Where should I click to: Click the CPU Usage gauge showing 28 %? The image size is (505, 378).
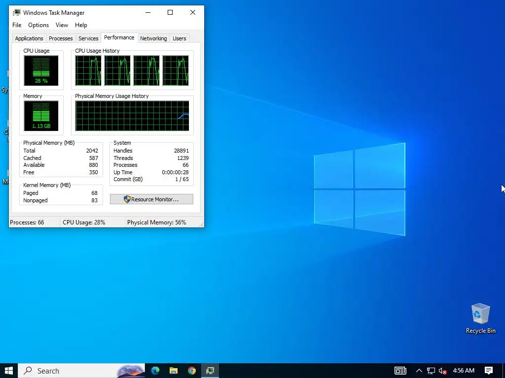tap(41, 70)
